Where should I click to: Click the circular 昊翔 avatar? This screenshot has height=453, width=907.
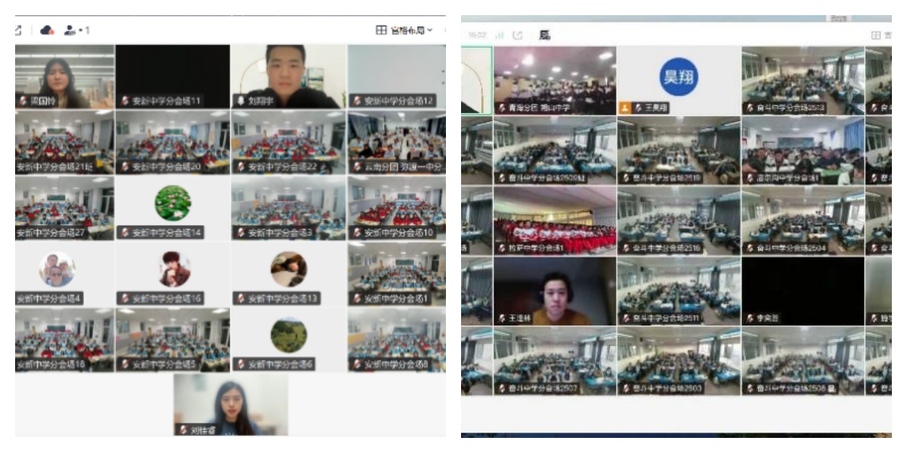679,76
